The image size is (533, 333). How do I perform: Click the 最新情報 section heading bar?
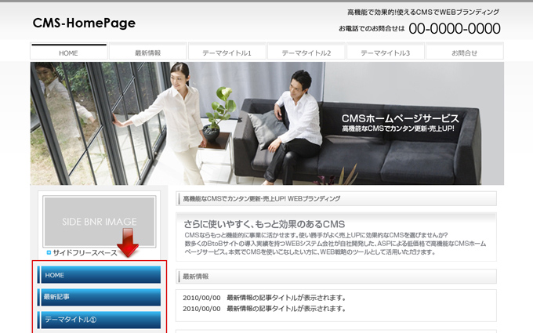(x=336, y=277)
